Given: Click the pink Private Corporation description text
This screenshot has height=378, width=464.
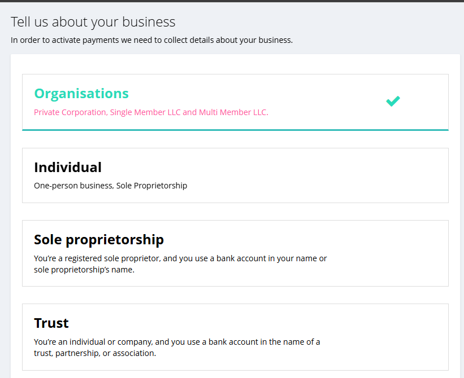Looking at the screenshot, I should coord(151,112).
